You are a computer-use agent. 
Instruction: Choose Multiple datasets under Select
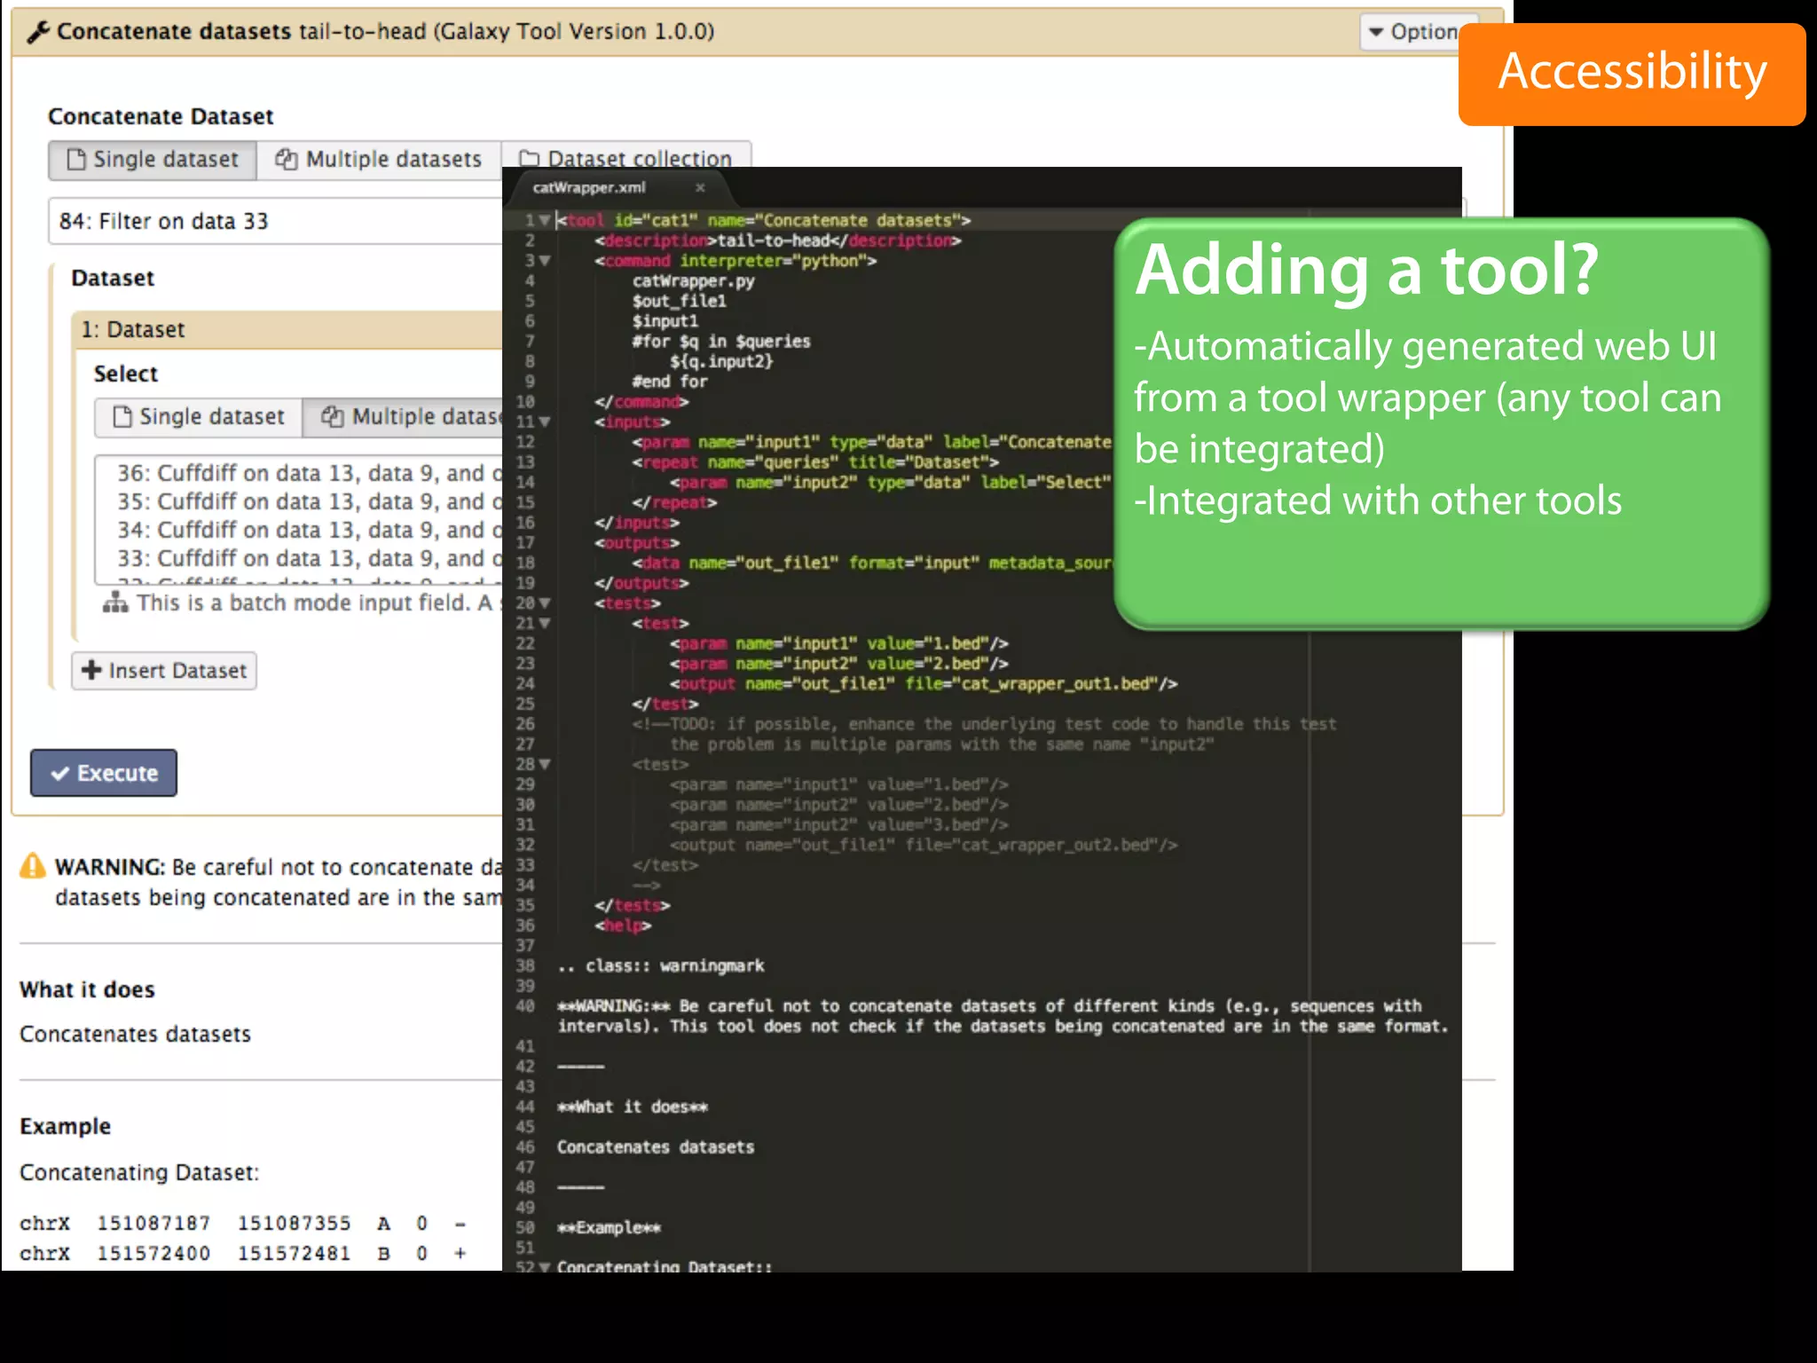[403, 417]
